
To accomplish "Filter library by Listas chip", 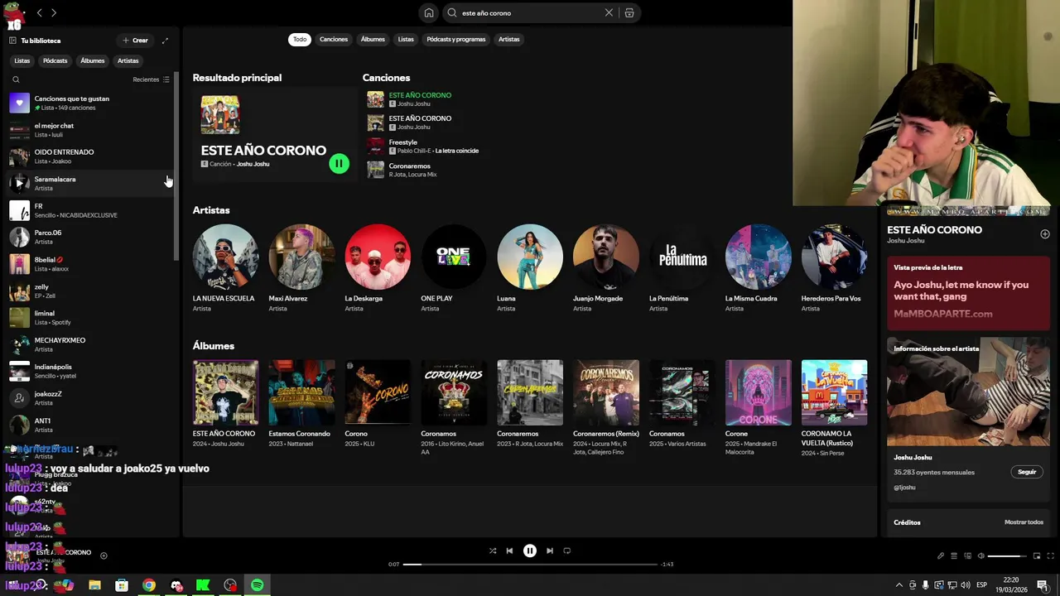I will [x=22, y=60].
